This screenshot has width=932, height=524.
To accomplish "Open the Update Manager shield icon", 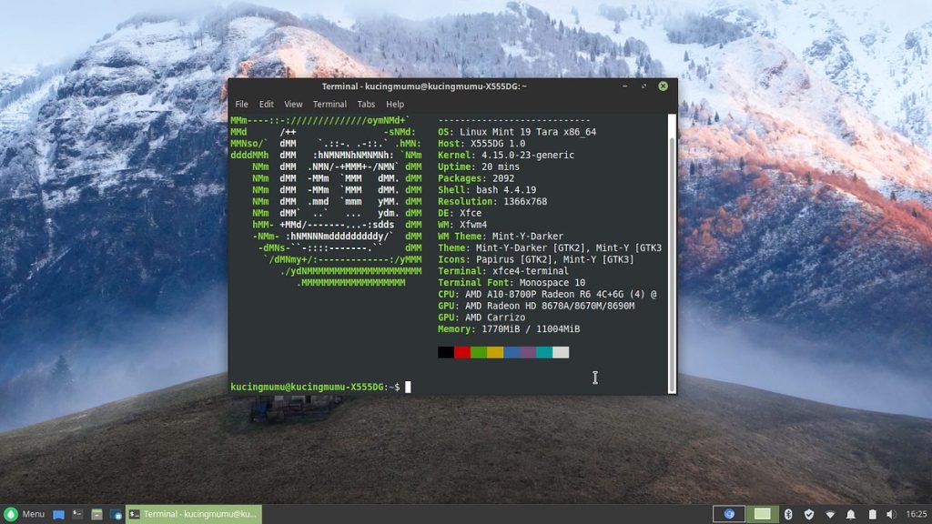I will (809, 514).
